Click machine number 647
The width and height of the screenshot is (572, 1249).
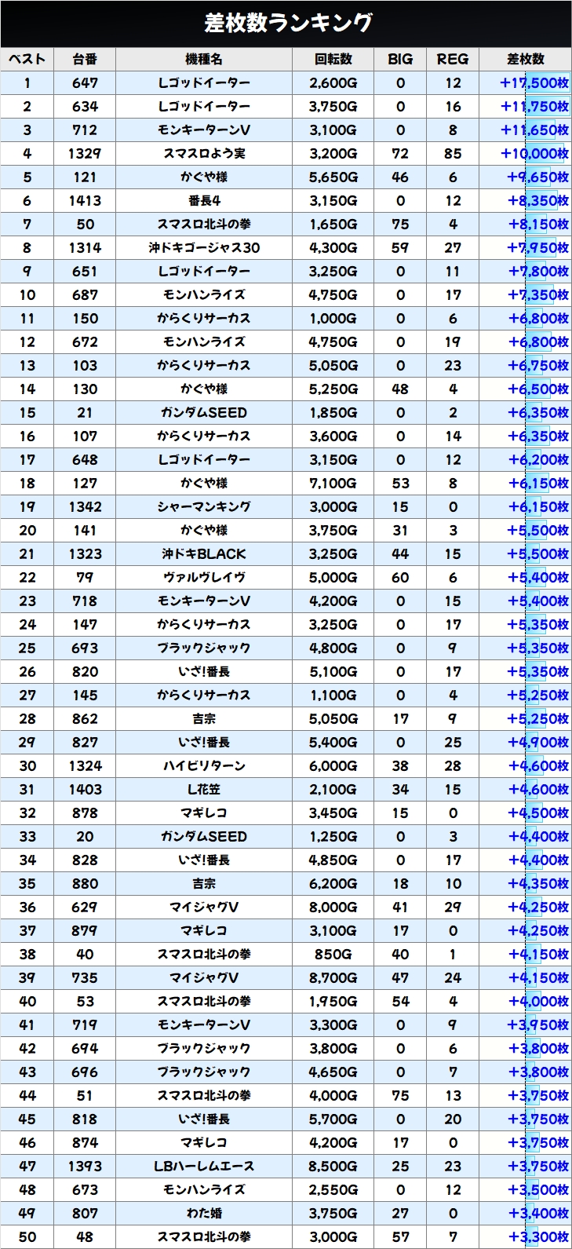tap(85, 82)
